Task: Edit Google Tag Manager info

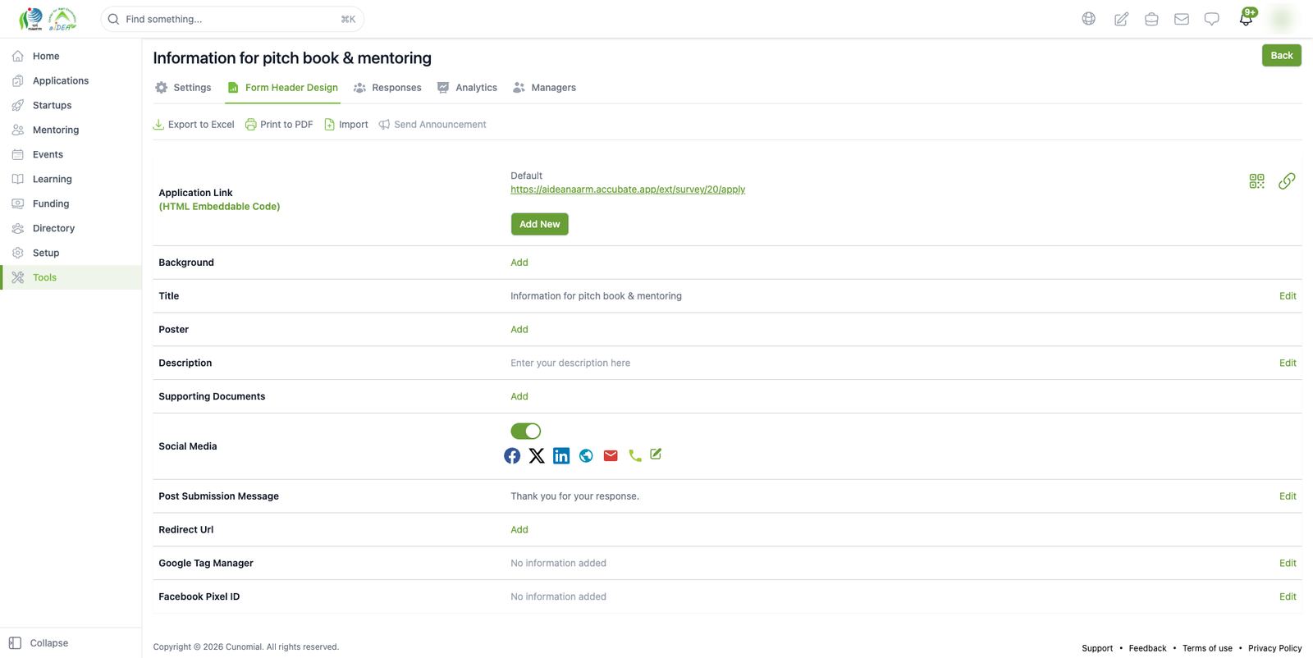Action: point(1288,564)
